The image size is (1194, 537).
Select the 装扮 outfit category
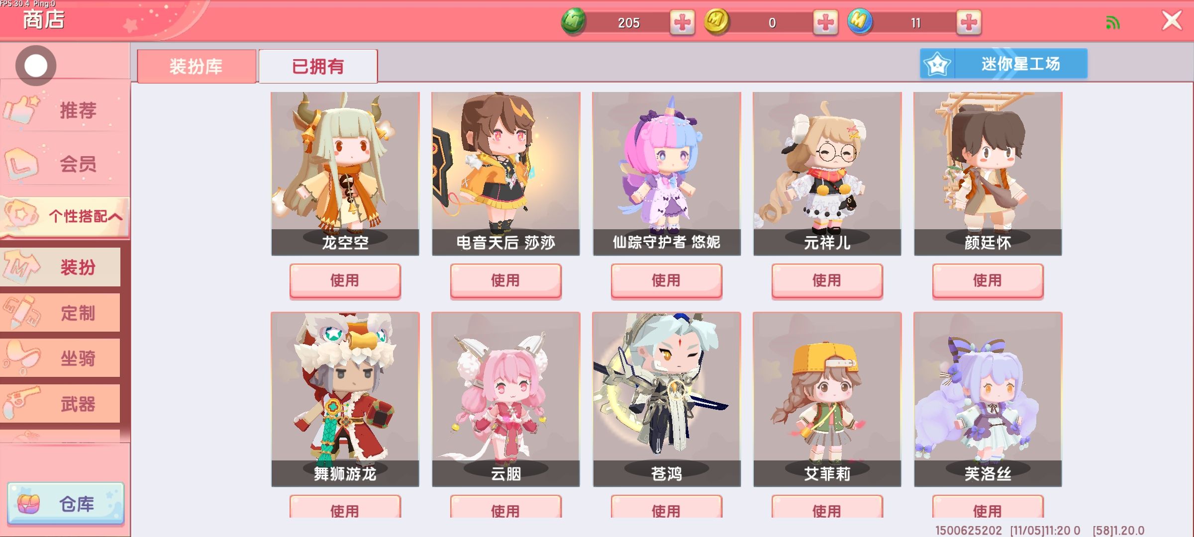point(60,267)
